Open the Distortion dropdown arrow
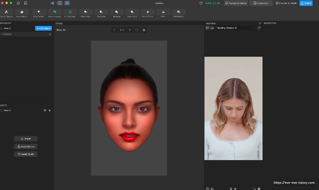 click(106, 12)
